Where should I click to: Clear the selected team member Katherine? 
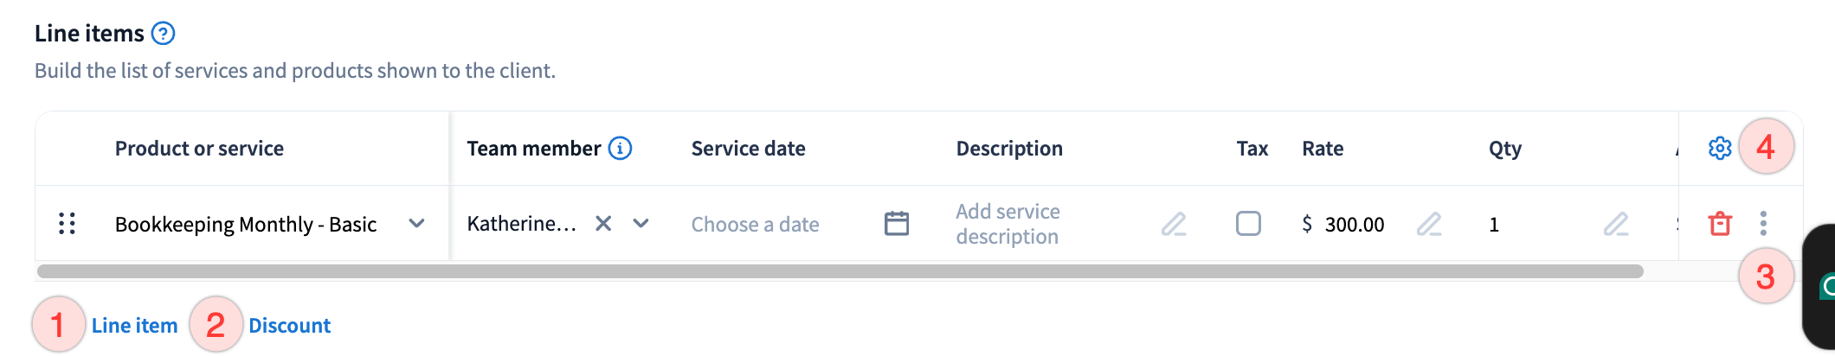[603, 224]
